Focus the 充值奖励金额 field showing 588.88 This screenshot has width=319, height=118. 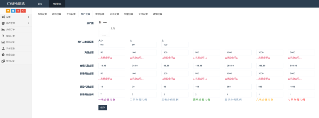(x=301, y=66)
